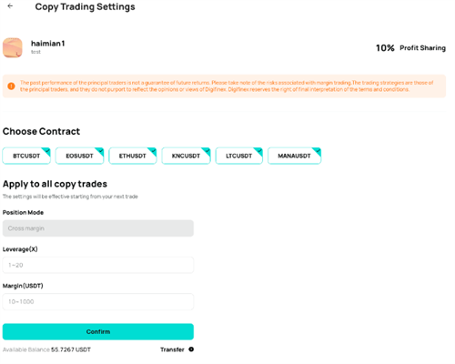Click the Confirm button
The image size is (455, 364).
(98, 331)
